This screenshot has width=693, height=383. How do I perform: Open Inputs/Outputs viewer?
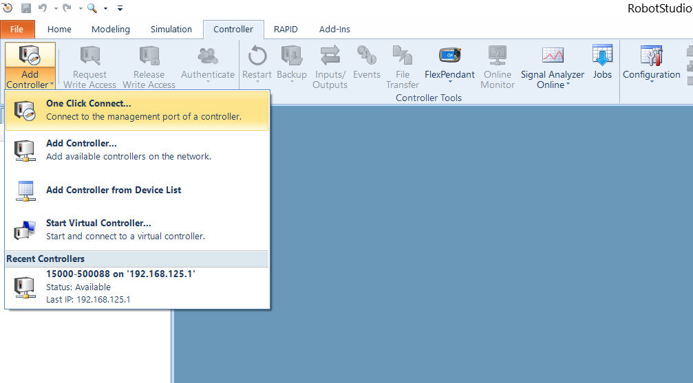click(330, 67)
